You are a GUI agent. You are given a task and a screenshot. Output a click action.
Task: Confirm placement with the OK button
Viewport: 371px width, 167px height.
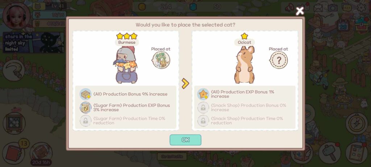tap(185, 140)
